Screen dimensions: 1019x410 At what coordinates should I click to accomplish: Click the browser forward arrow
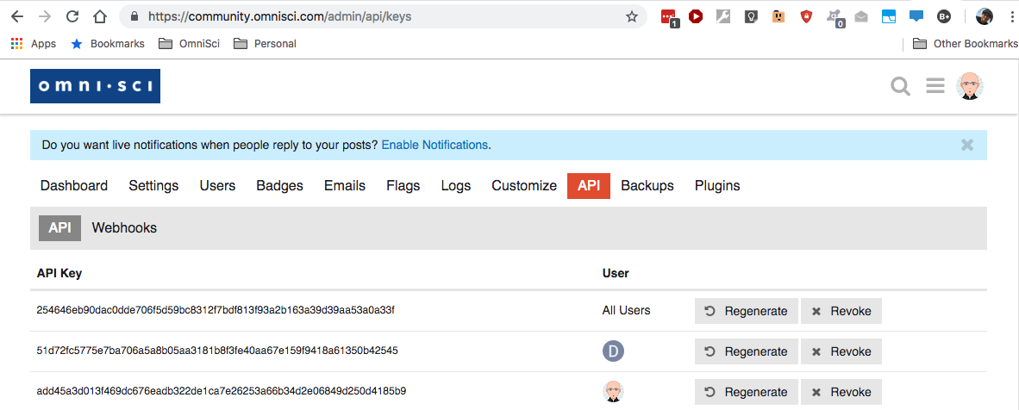pos(45,16)
